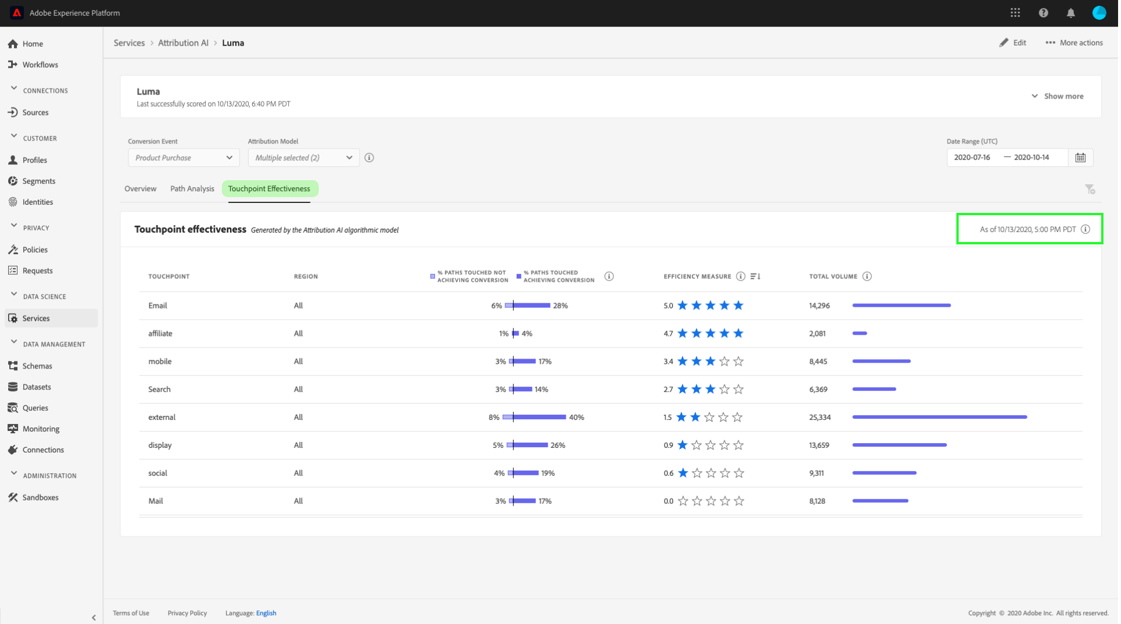
Task: Open the Conversion Event dropdown
Action: (183, 157)
